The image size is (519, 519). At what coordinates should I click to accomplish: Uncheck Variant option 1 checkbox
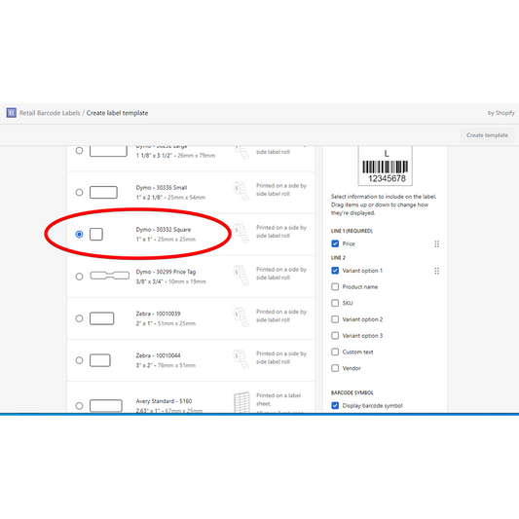335,271
